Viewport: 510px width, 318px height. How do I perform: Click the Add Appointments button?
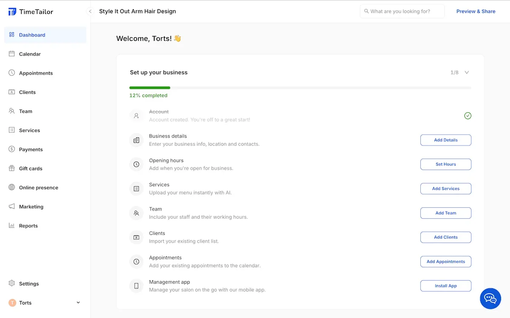[446, 262]
